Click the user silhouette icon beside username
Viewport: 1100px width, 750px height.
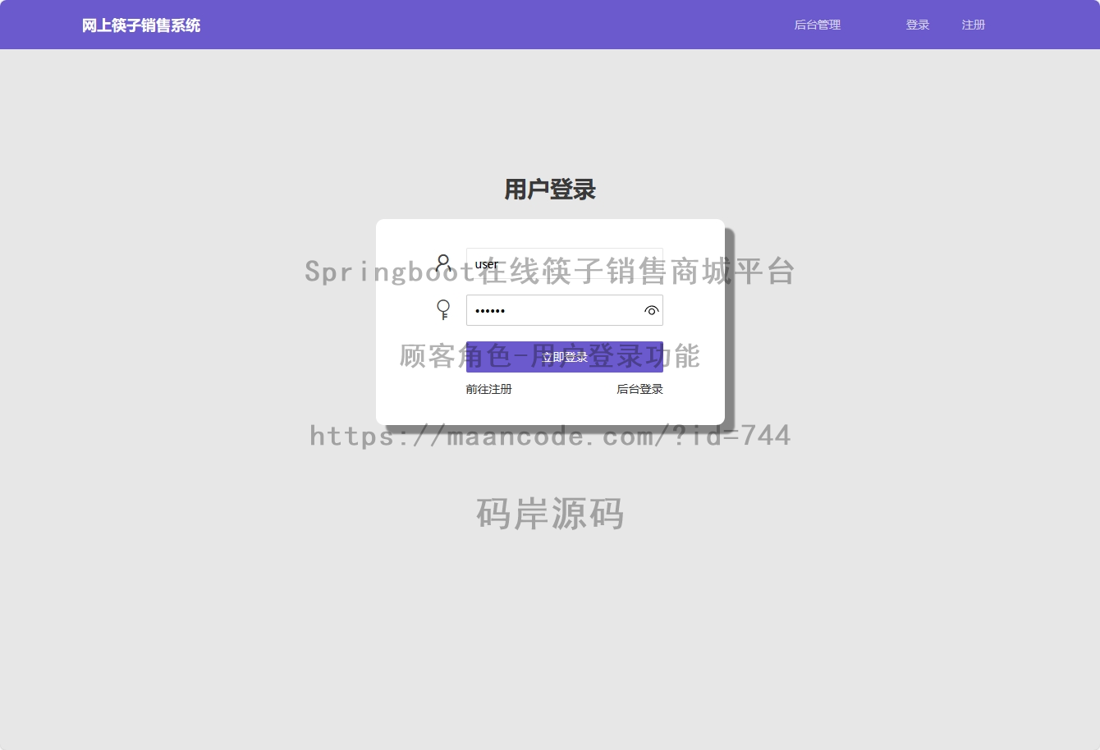443,263
